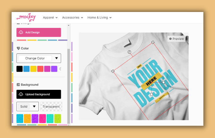Click the eye icon in Preview

(170, 39)
